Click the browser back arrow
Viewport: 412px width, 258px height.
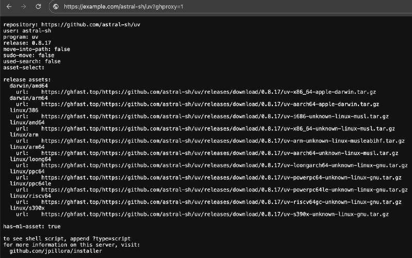(9, 7)
